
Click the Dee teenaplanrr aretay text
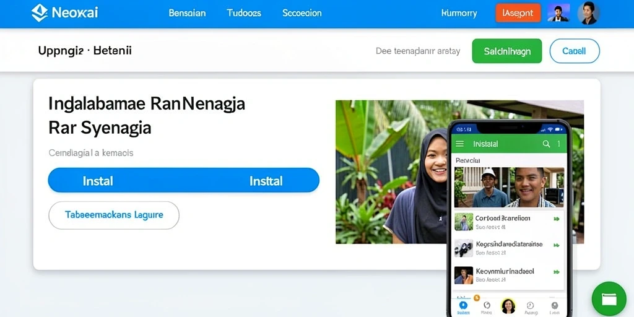[x=418, y=51]
